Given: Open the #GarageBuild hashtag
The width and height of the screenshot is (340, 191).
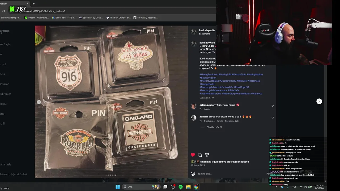Looking at the screenshot, I should [x=207, y=84].
